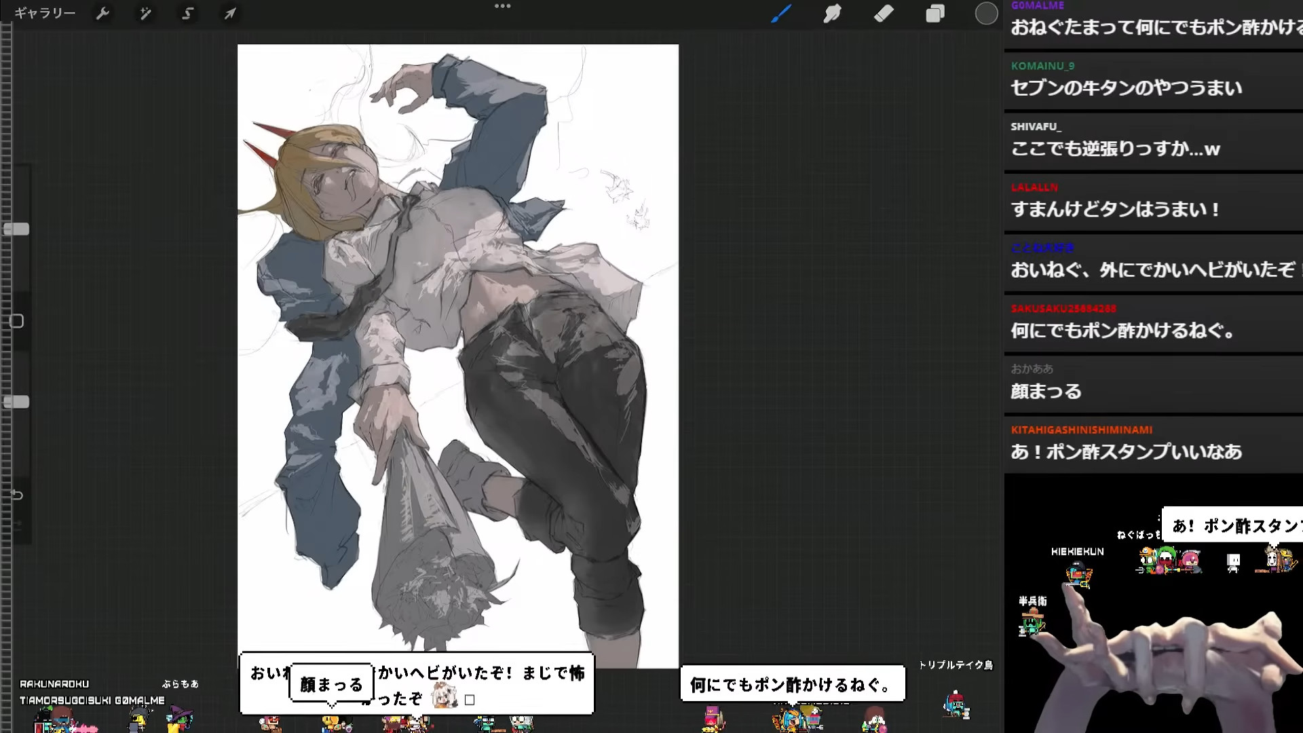Viewport: 1303px width, 733px height.
Task: Open the ギャラリー (Gallery) menu
Action: point(45,13)
